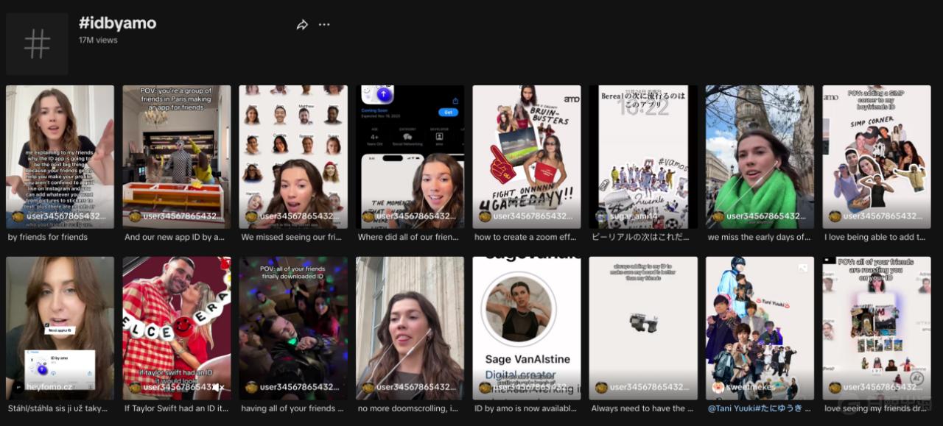Click the 'Where did all of our frien...' caption
The width and height of the screenshot is (943, 426).
(408, 238)
